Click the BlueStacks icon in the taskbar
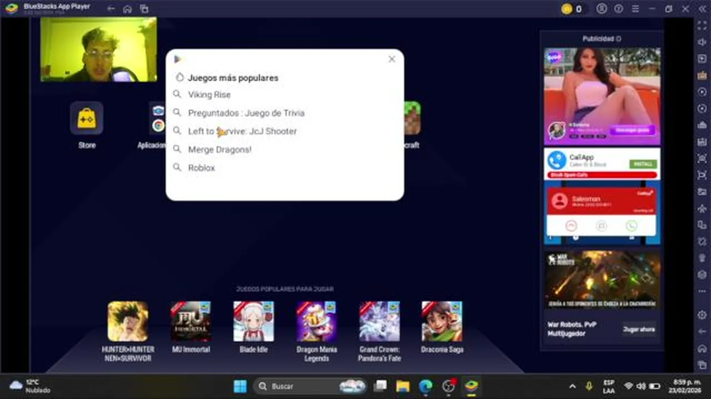The width and height of the screenshot is (711, 399). [471, 386]
